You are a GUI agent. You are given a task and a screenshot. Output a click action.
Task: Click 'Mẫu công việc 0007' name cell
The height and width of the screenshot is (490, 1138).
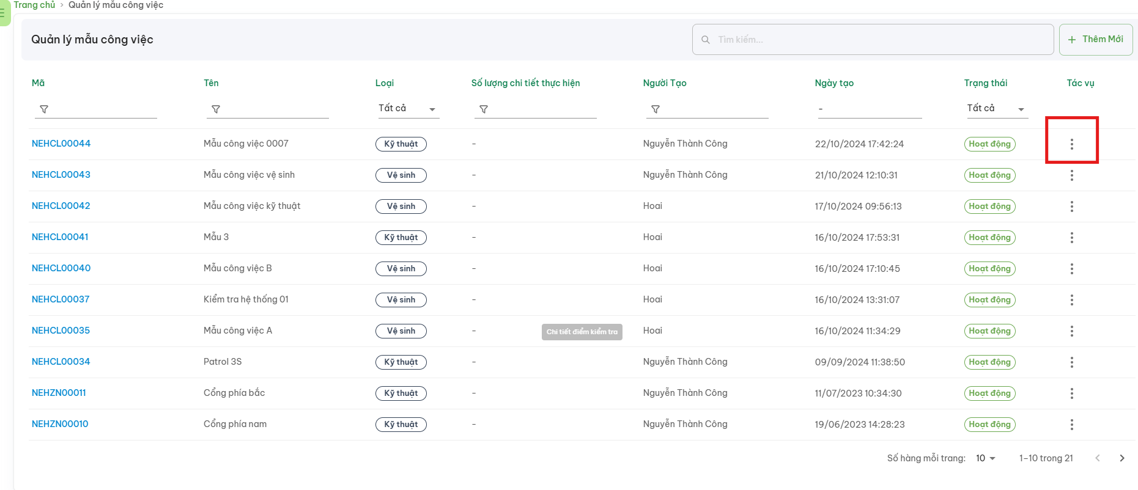click(246, 144)
